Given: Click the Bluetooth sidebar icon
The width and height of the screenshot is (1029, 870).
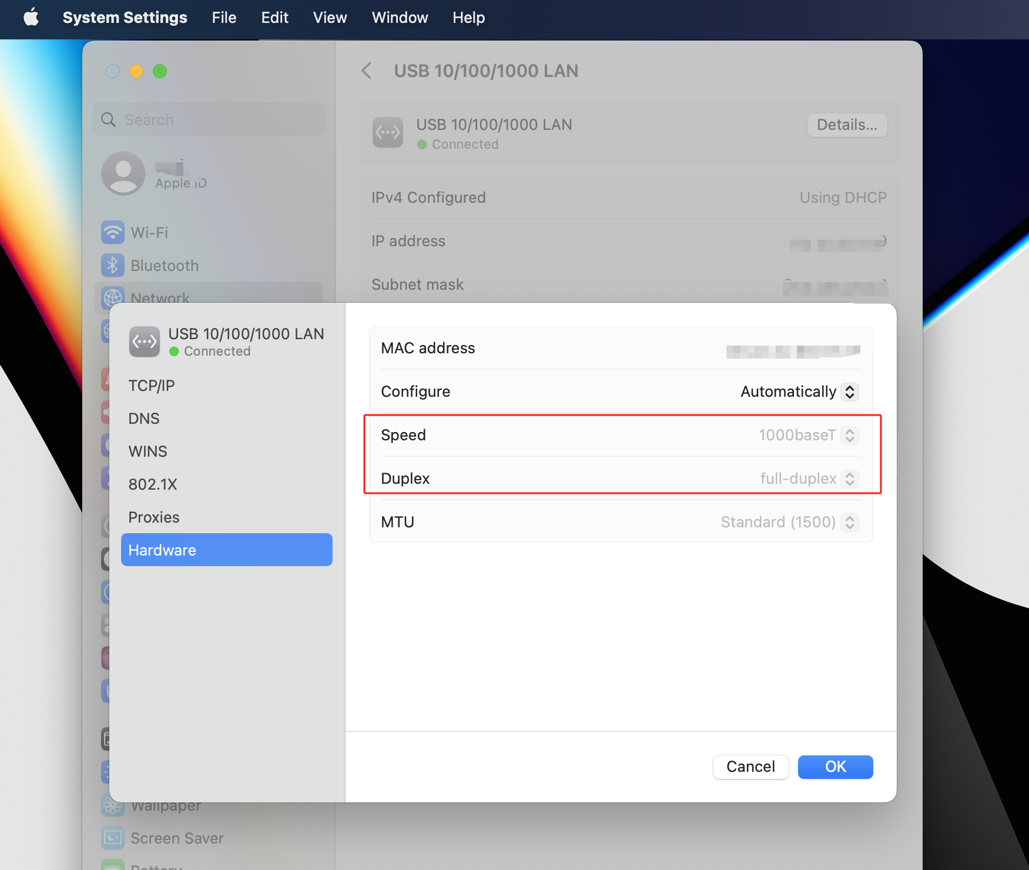Looking at the screenshot, I should point(113,266).
